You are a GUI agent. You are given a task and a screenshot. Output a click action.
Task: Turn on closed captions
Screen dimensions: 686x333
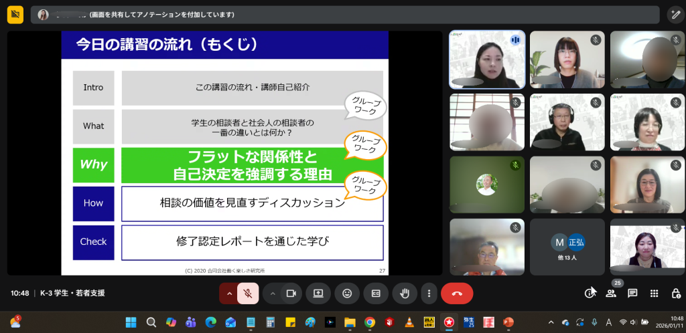(376, 293)
